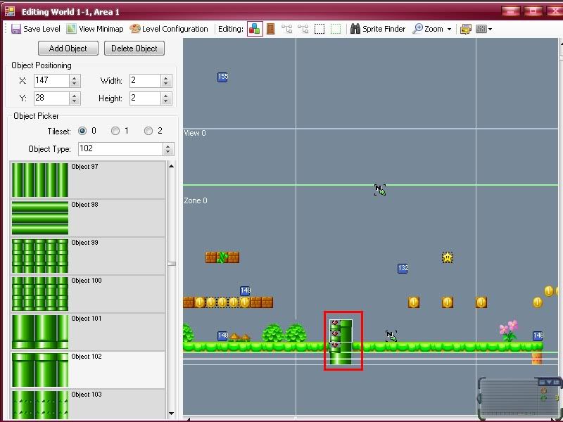The image size is (563, 422).
Task: Click the Zoom magnifier icon
Action: [x=417, y=29]
